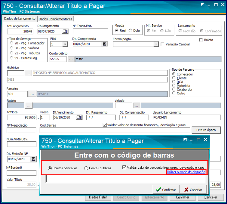Screen dimensions: 227x204
Task: Open Conta débito lookup ellipsis button
Action: (71, 59)
